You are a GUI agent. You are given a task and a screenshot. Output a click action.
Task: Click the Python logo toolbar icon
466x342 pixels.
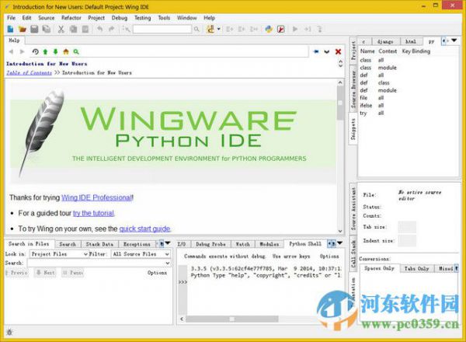(269, 29)
